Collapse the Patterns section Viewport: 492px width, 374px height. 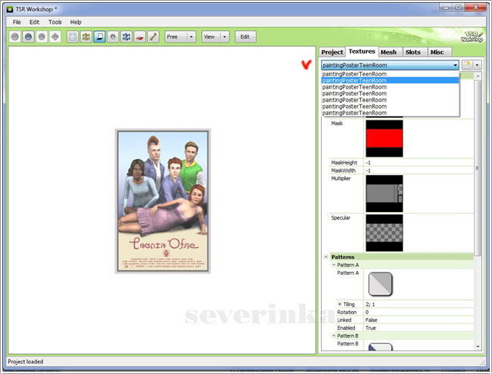point(326,257)
